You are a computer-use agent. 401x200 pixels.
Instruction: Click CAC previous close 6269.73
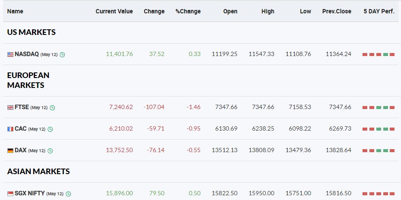point(340,128)
